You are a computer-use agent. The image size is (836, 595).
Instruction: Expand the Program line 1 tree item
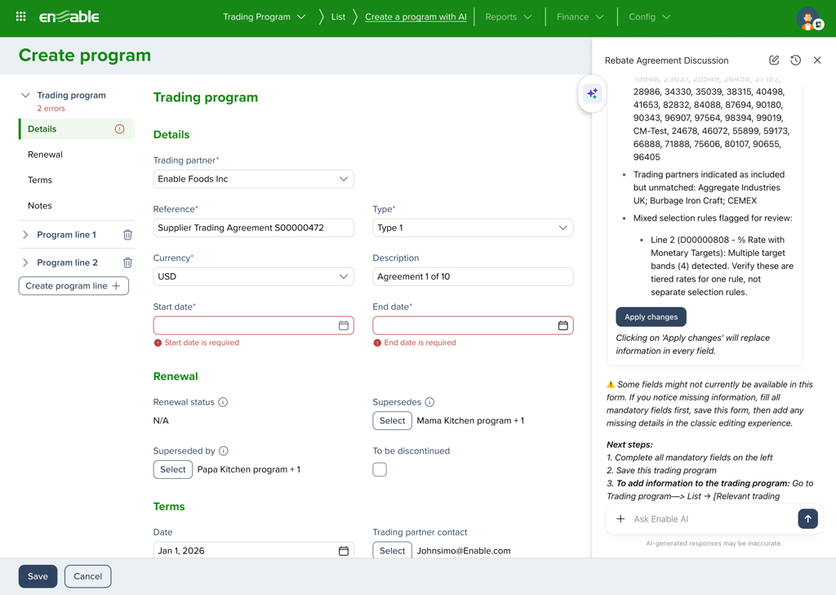click(25, 235)
